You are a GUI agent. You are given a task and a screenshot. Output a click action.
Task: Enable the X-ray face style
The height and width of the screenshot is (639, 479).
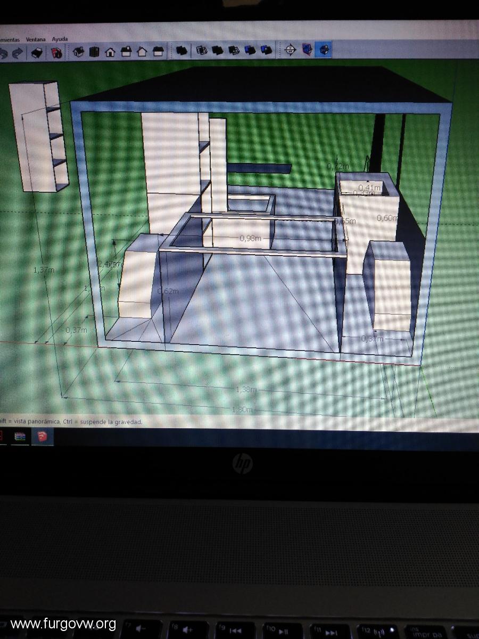coord(182,51)
